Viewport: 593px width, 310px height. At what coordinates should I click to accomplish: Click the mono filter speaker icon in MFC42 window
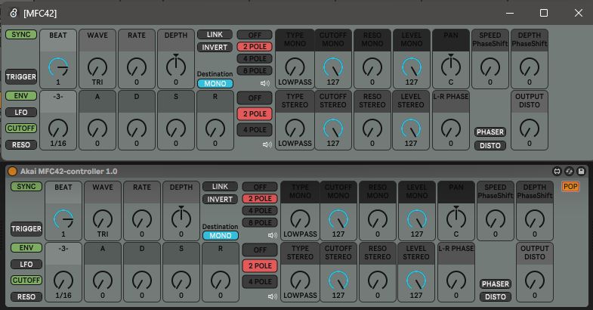pyautogui.click(x=265, y=84)
